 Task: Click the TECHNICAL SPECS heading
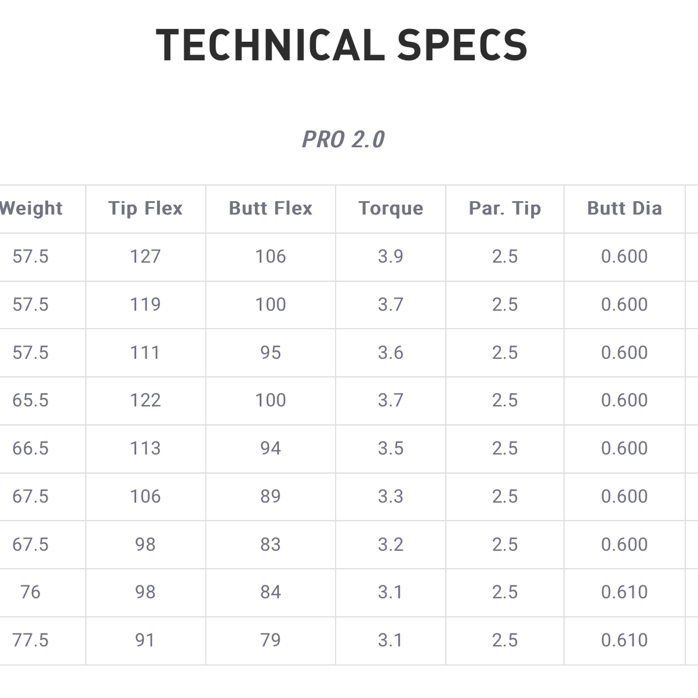342,45
